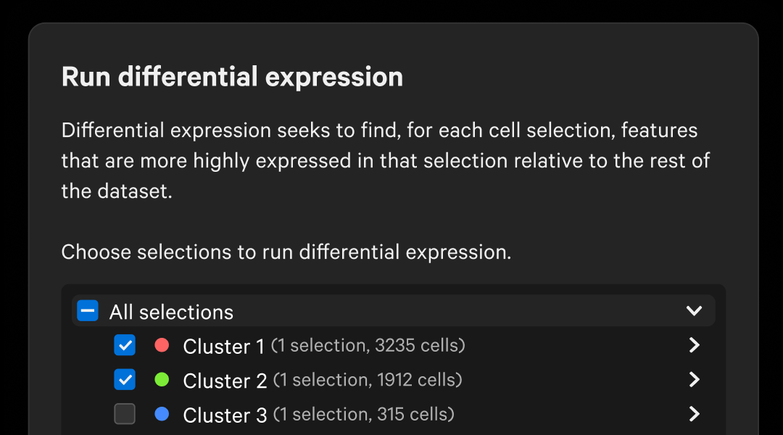Select the Cluster 1 label
Screen dimensions: 783x435
[x=223, y=347]
